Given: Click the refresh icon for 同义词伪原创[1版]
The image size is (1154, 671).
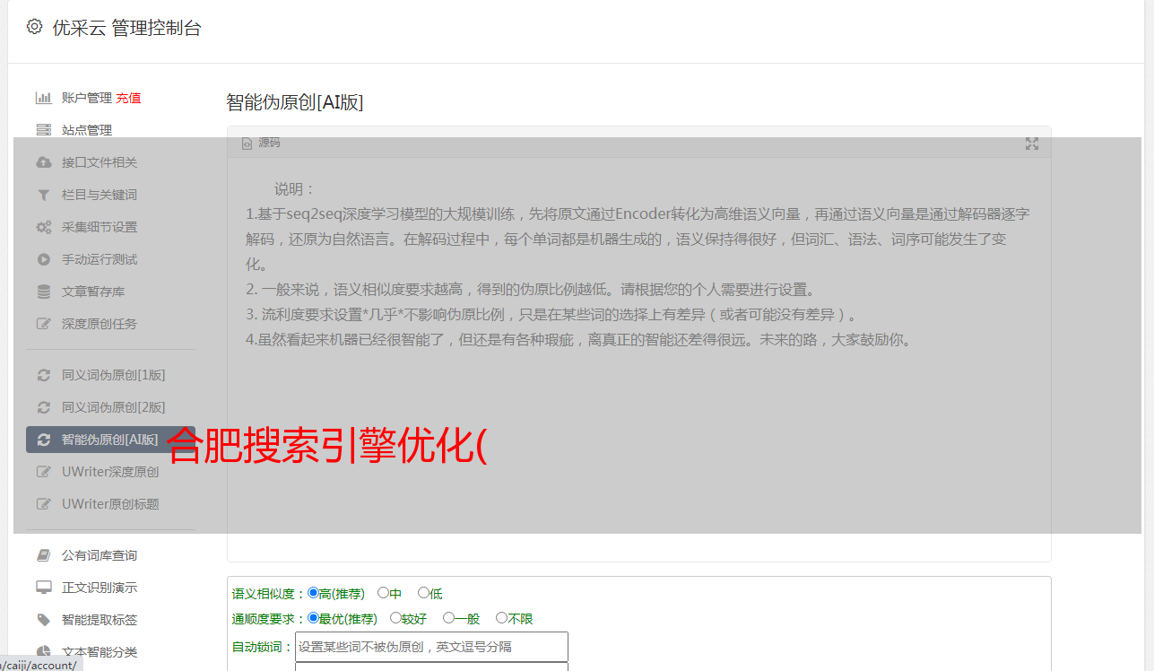Looking at the screenshot, I should (x=43, y=375).
